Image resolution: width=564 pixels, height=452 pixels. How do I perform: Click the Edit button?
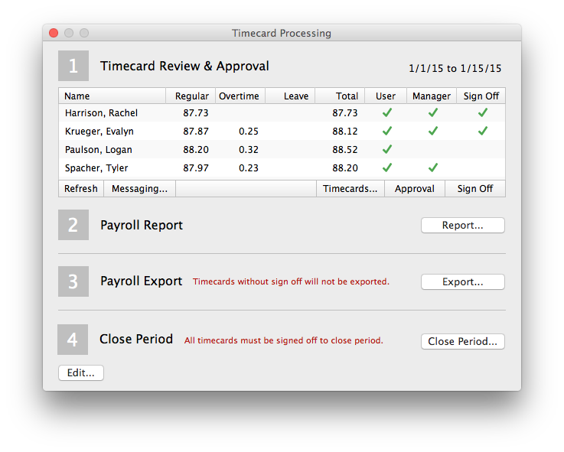(81, 373)
